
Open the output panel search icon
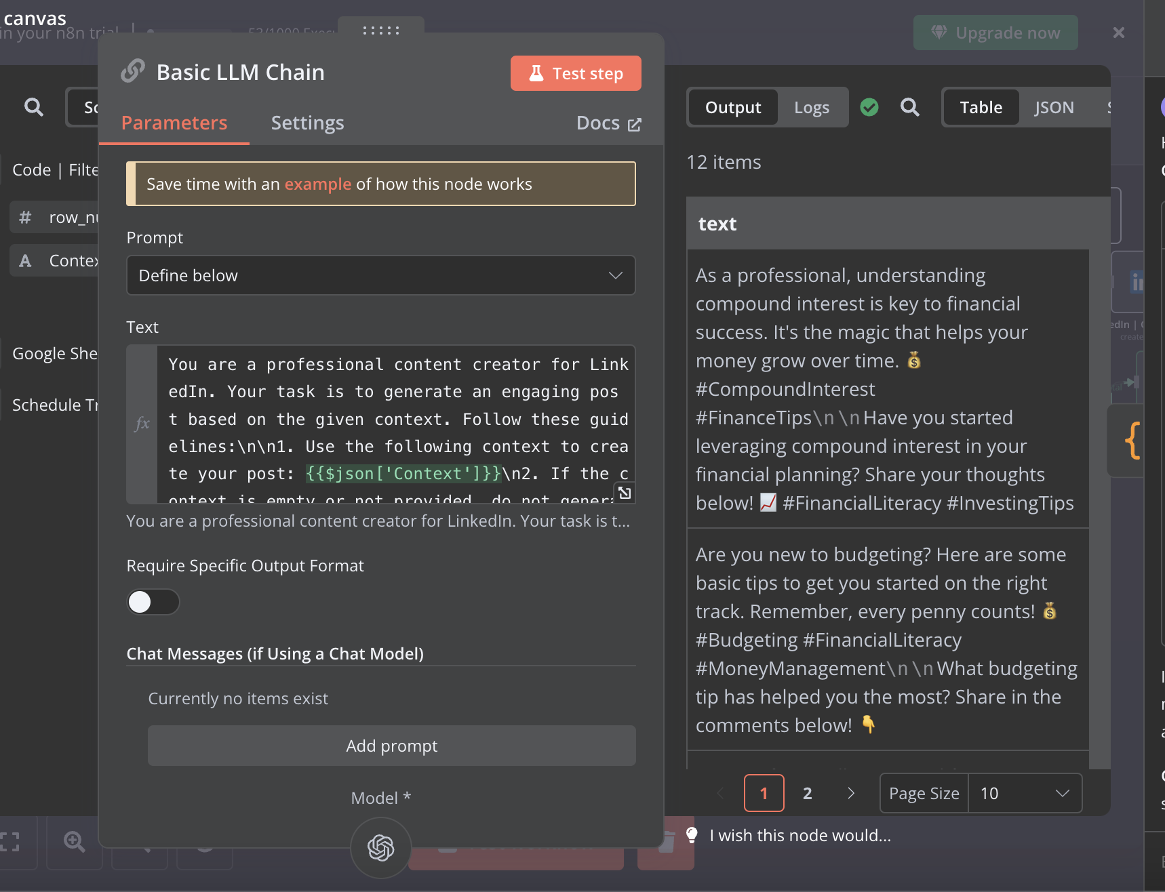tap(910, 107)
